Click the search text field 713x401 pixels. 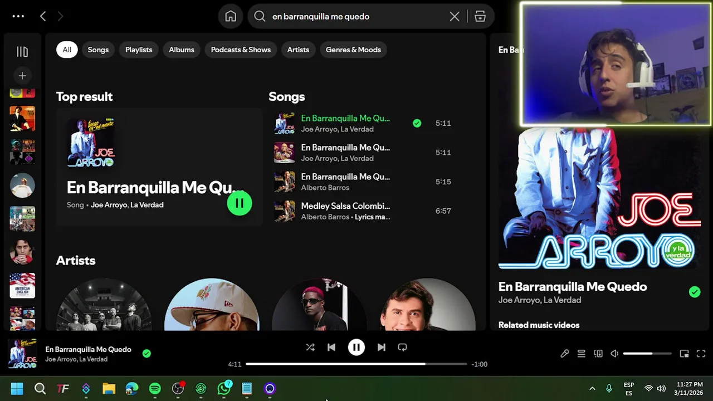pyautogui.click(x=356, y=16)
